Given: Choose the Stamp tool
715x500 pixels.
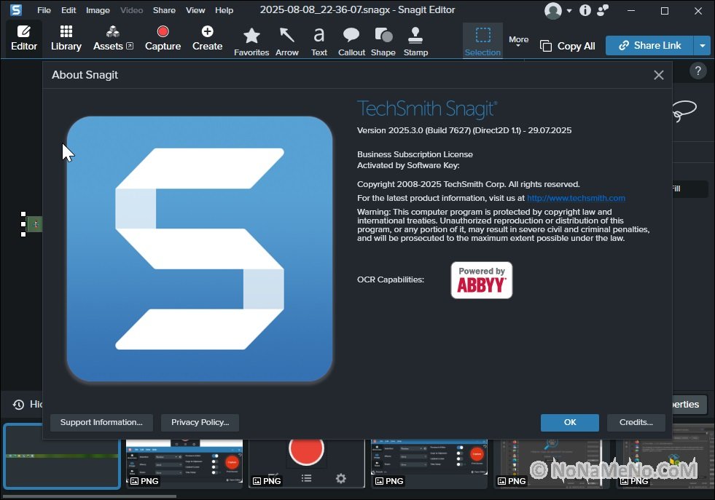Looking at the screenshot, I should click(x=415, y=40).
